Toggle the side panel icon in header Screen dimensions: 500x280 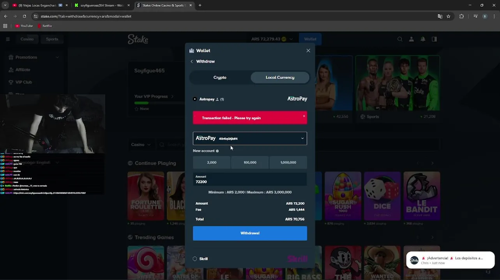click(x=434, y=39)
